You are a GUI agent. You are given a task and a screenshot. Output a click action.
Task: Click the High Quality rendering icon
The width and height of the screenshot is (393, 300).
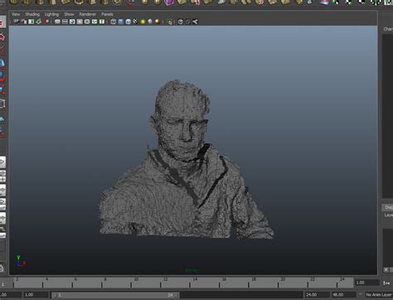[x=158, y=22]
